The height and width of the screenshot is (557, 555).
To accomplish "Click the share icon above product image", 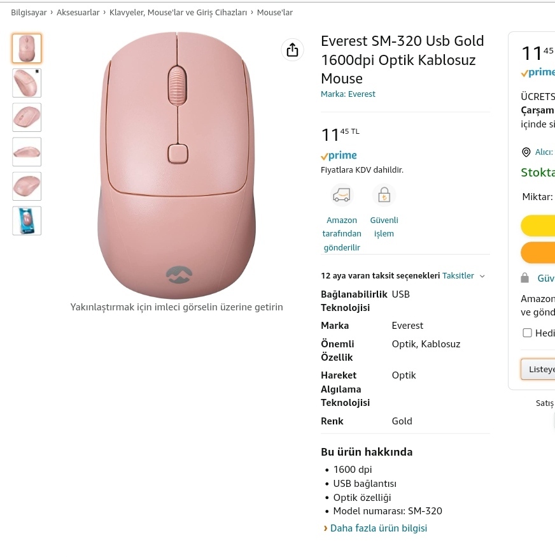I will click(x=292, y=50).
